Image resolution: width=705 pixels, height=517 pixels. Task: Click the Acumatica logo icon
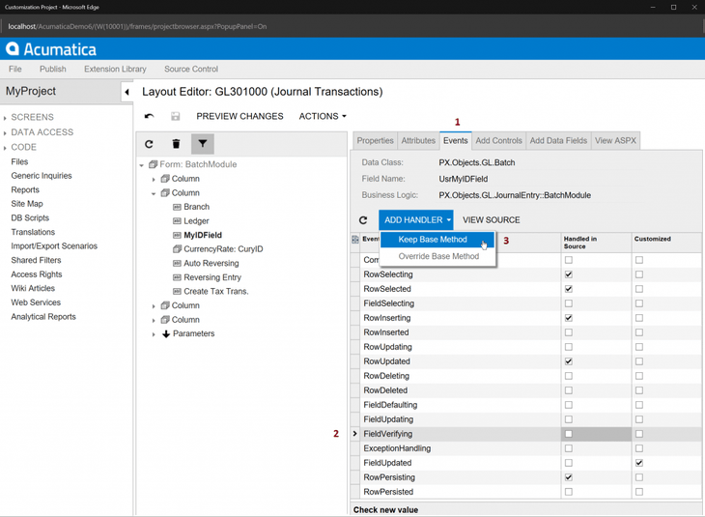point(13,48)
